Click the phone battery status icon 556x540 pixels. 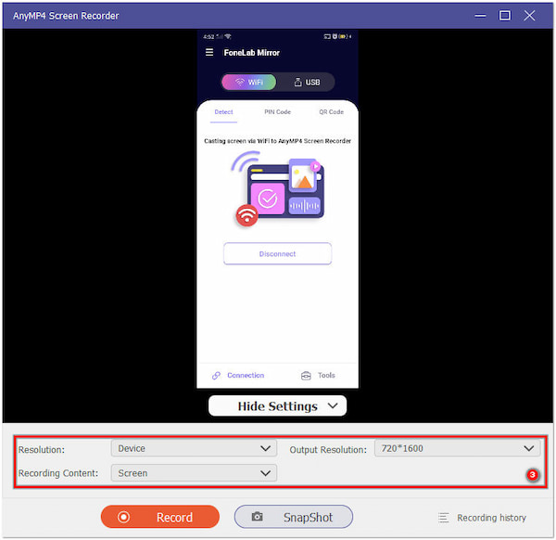pos(343,36)
